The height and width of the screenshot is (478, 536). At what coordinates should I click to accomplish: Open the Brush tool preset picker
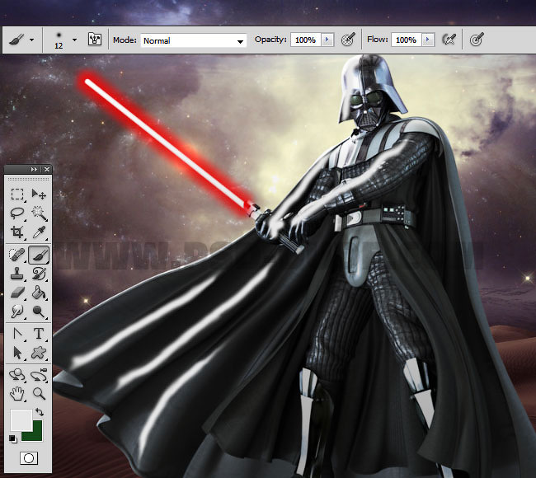click(x=21, y=40)
